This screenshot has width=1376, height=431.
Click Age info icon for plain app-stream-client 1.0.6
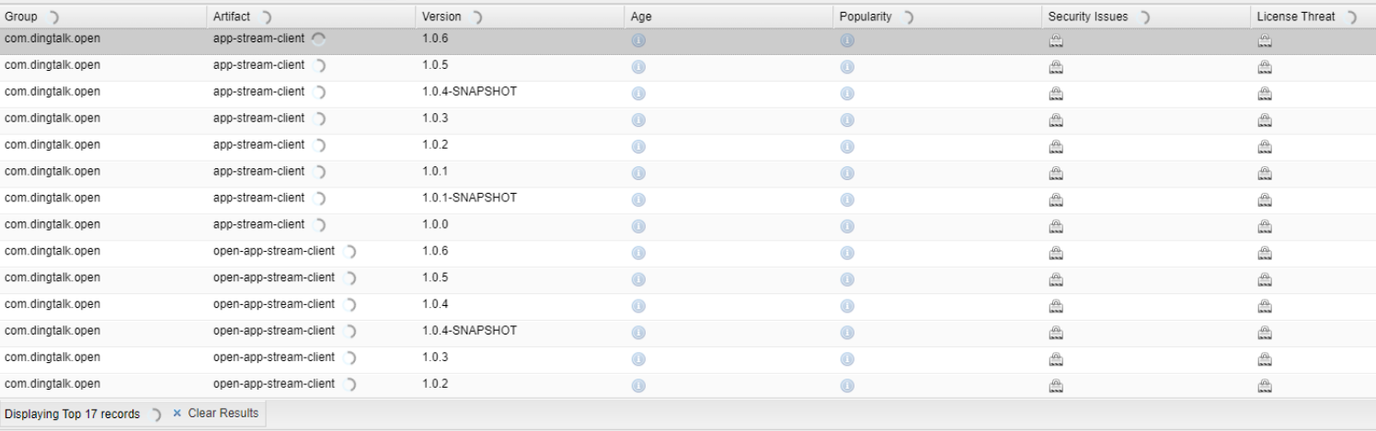click(638, 40)
